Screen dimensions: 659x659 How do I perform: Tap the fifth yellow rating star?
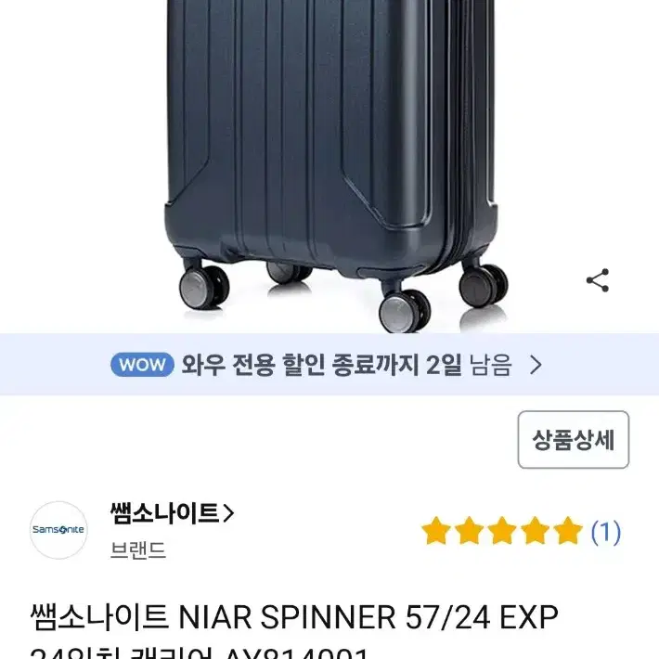568,531
